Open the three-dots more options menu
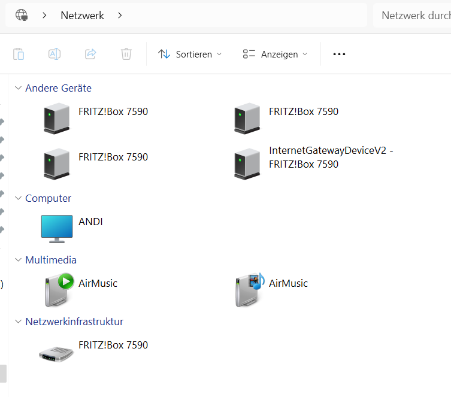The height and width of the screenshot is (397, 451). tap(339, 54)
